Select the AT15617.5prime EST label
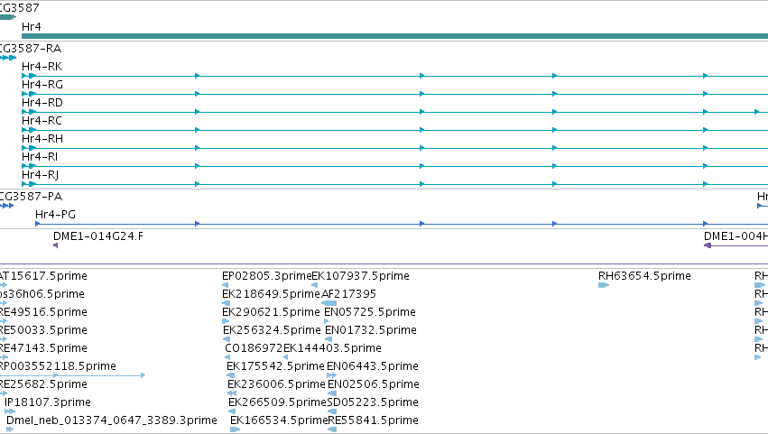768x434 pixels. 43,276
